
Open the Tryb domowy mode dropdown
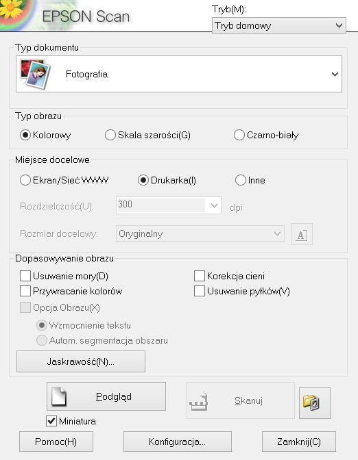click(279, 25)
